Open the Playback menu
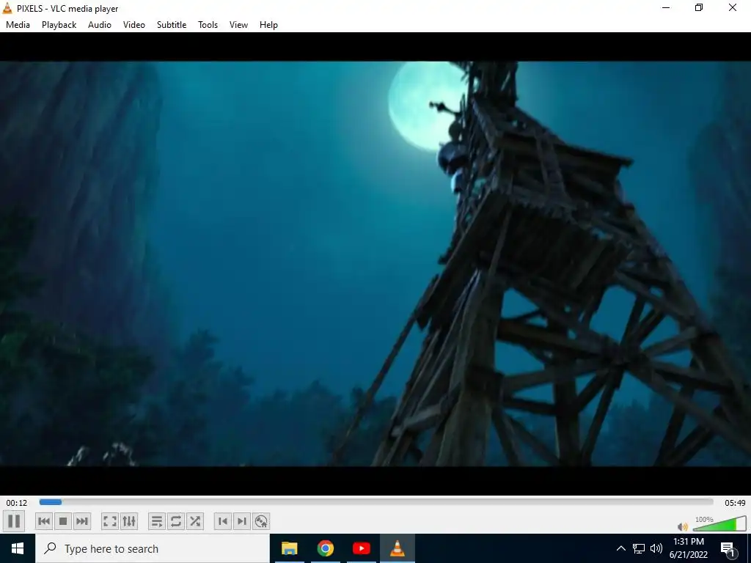 point(59,25)
